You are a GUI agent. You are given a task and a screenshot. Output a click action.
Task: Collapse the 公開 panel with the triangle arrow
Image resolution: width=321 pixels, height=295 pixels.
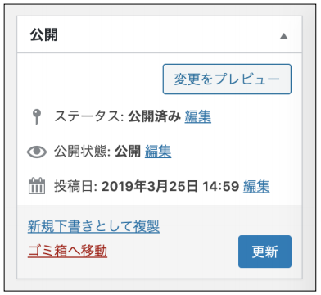[x=284, y=36]
